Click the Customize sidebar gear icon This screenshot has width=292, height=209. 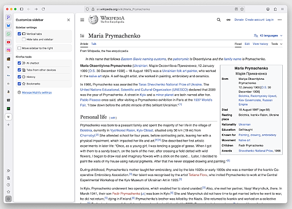pos(8,199)
